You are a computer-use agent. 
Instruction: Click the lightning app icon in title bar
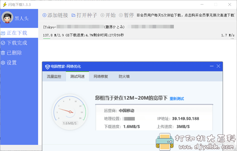5,4
